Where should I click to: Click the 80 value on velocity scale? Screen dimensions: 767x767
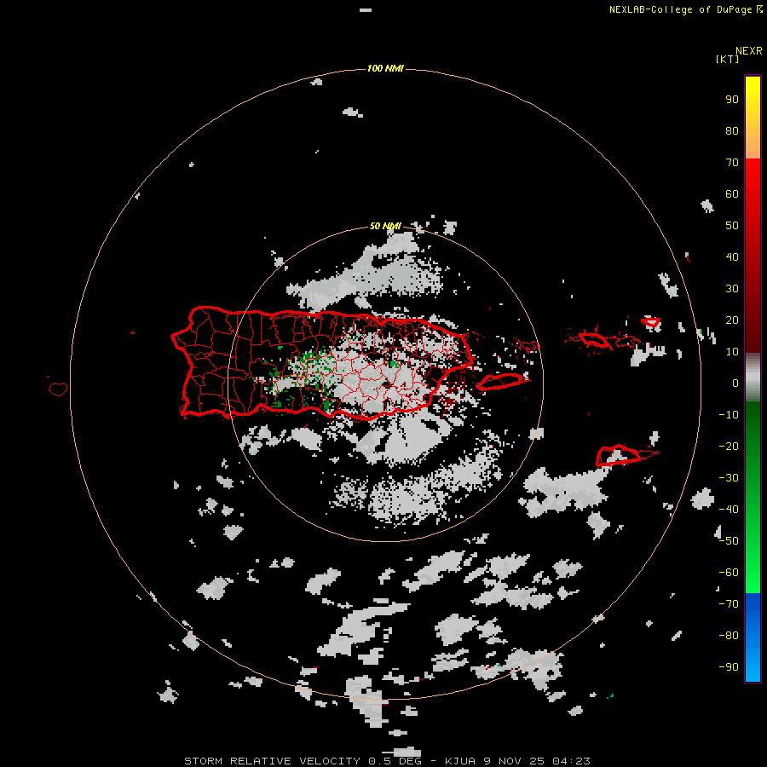click(732, 131)
